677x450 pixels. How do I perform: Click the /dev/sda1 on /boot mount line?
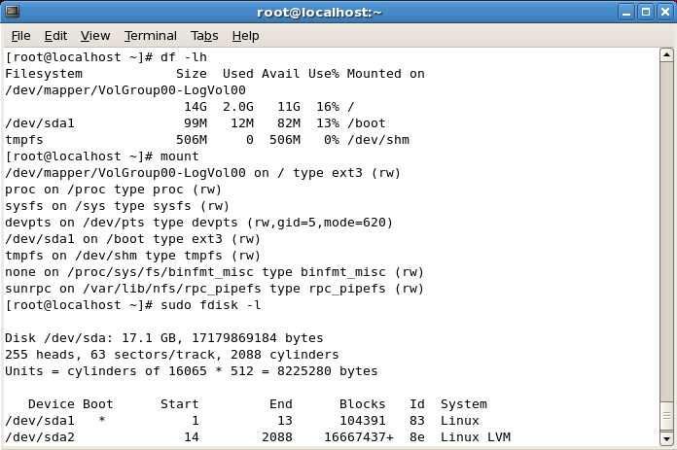tap(132, 238)
